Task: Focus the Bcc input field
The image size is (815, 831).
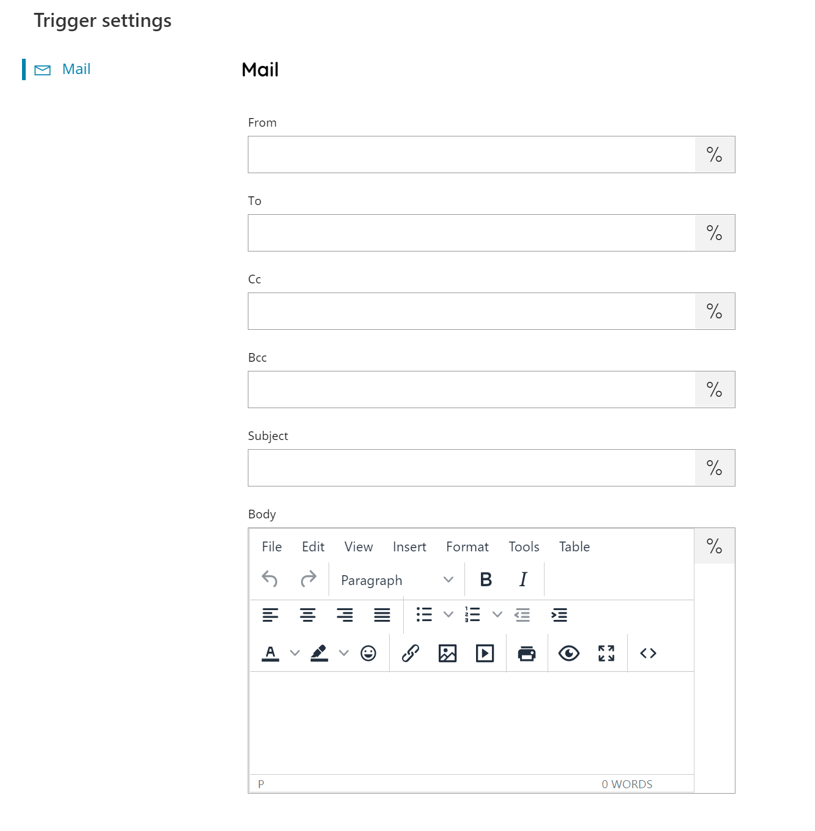Action: pos(472,389)
